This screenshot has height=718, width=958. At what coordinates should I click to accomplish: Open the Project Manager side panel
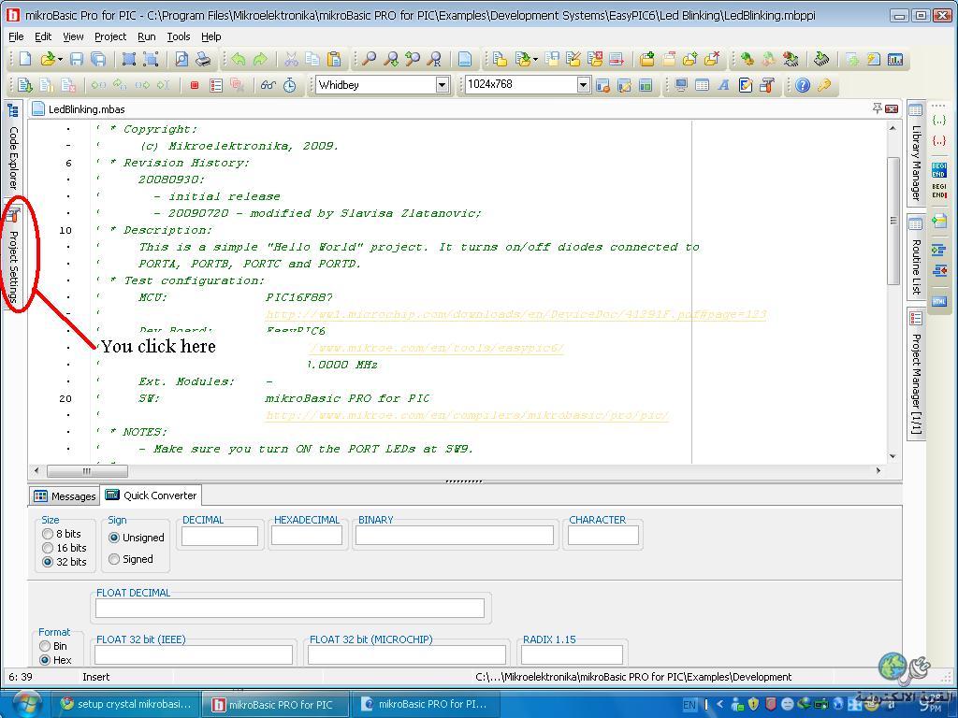[x=915, y=372]
